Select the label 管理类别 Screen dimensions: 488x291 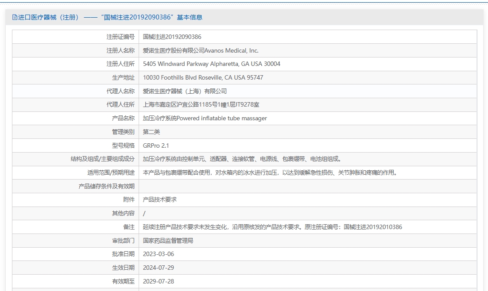click(123, 132)
